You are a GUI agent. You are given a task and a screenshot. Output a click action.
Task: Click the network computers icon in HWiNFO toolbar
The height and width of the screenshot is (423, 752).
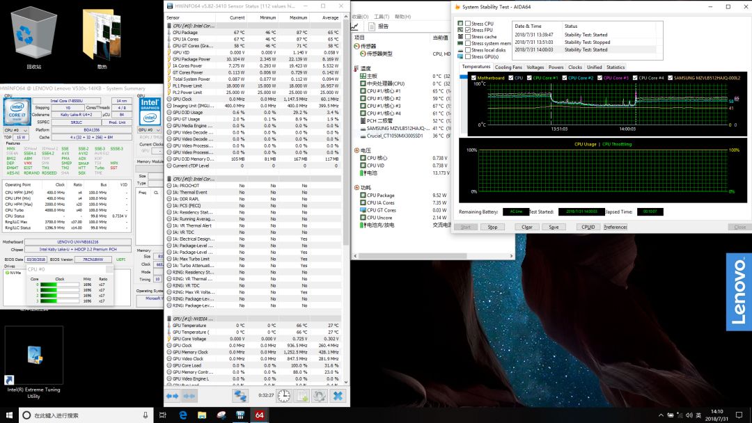coord(240,396)
